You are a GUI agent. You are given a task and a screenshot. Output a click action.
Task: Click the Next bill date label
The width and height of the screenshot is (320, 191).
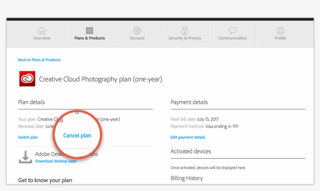pos(183,119)
